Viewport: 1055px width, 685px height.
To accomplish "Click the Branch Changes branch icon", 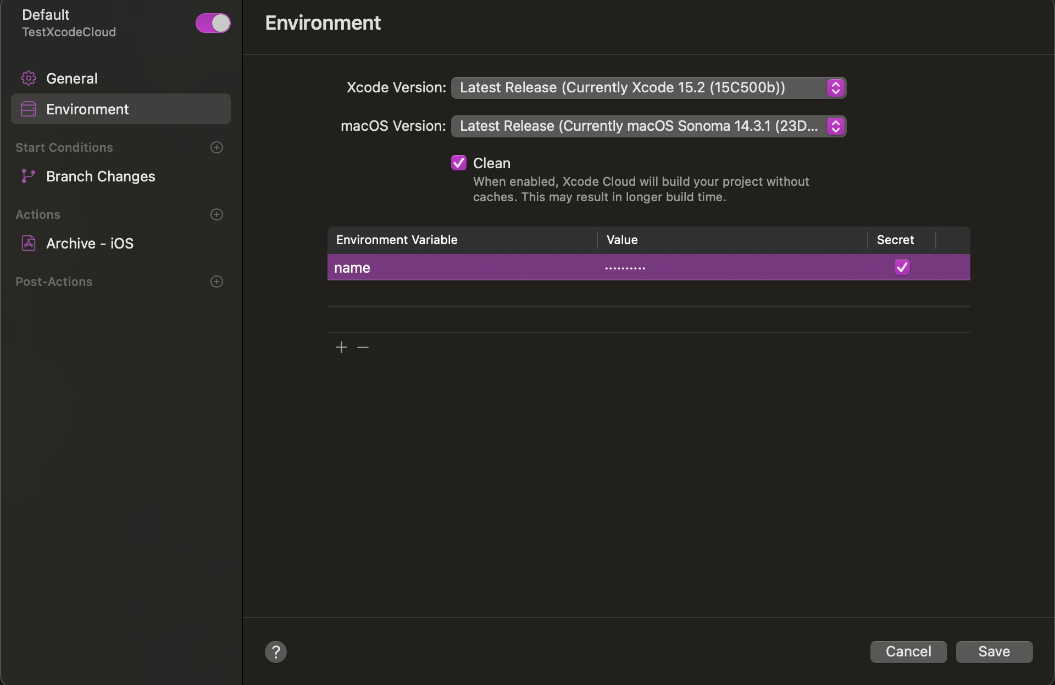I will pyautogui.click(x=28, y=176).
